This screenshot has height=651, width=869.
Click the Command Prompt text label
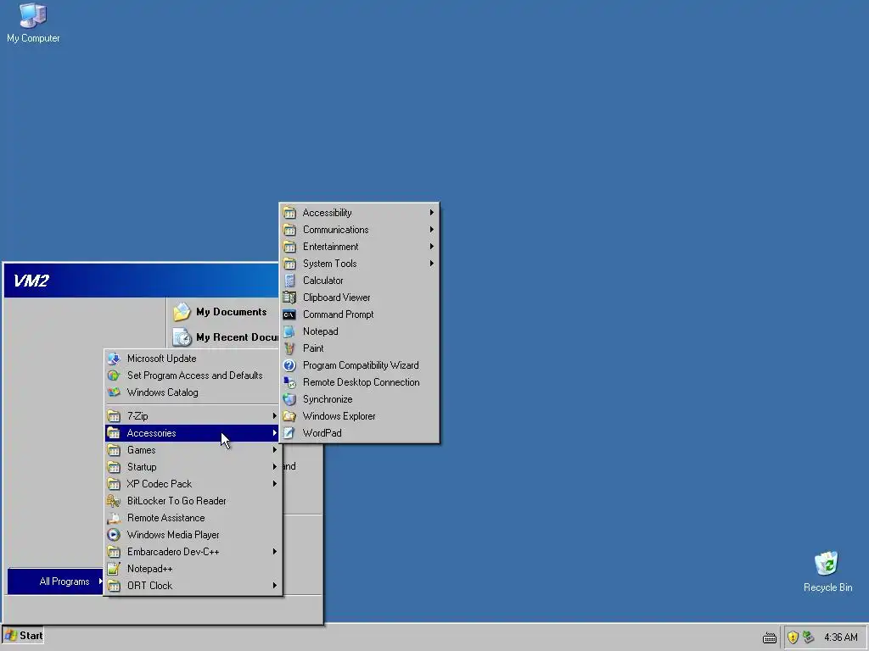coord(338,314)
